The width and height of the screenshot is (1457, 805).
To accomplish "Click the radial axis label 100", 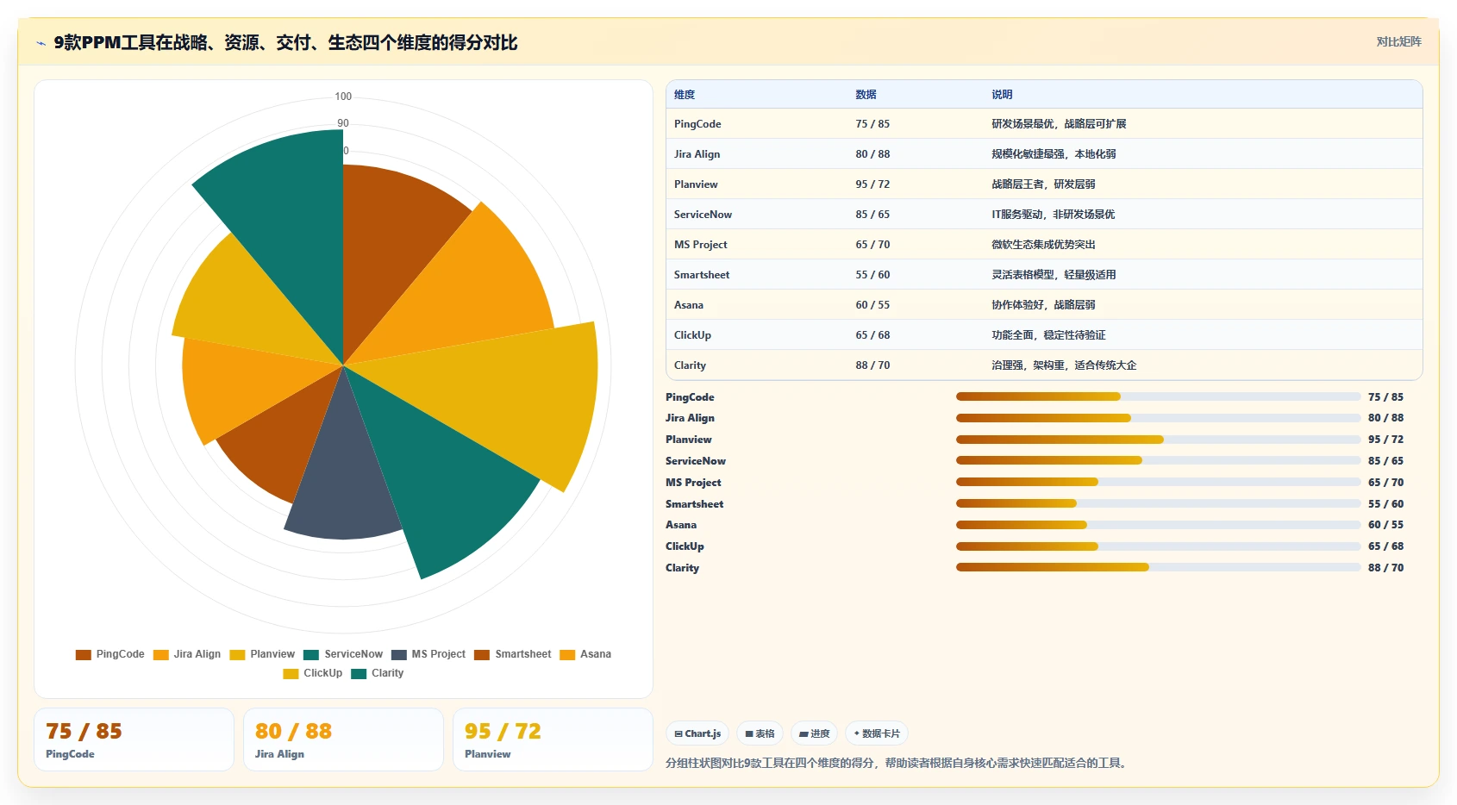I will pos(343,97).
